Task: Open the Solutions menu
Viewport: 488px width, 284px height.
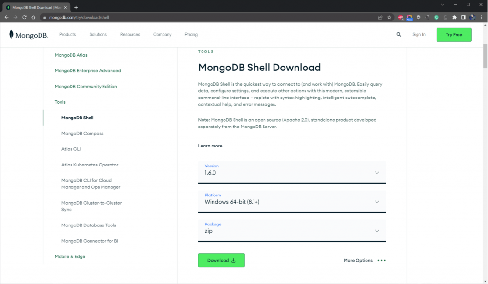Action: 98,35
